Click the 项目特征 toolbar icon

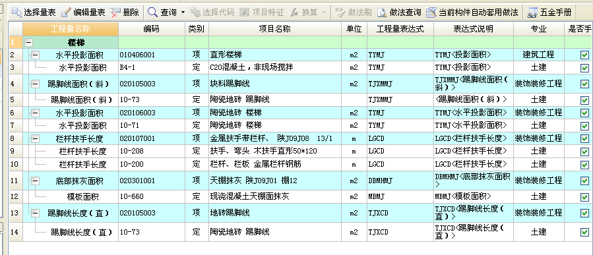point(245,13)
